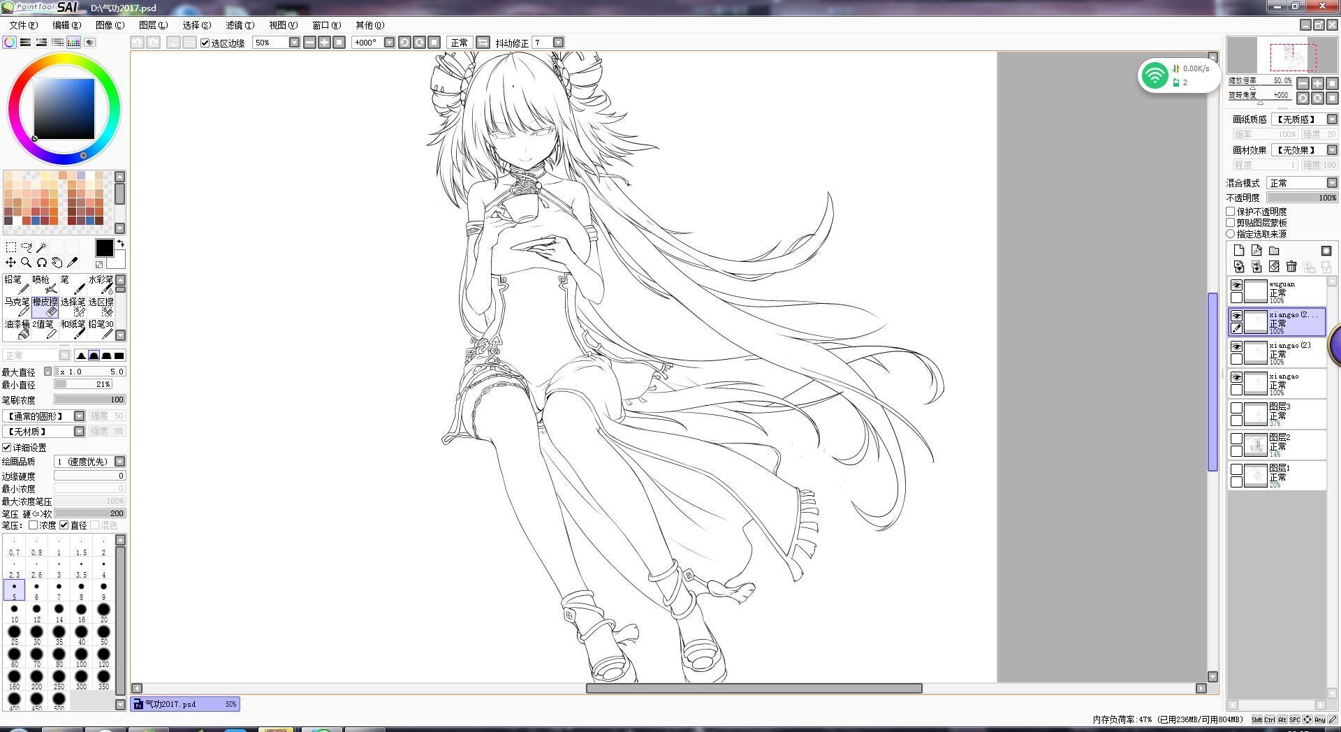The image size is (1341, 732).
Task: Select brush size preset 100
Action: click(x=81, y=658)
